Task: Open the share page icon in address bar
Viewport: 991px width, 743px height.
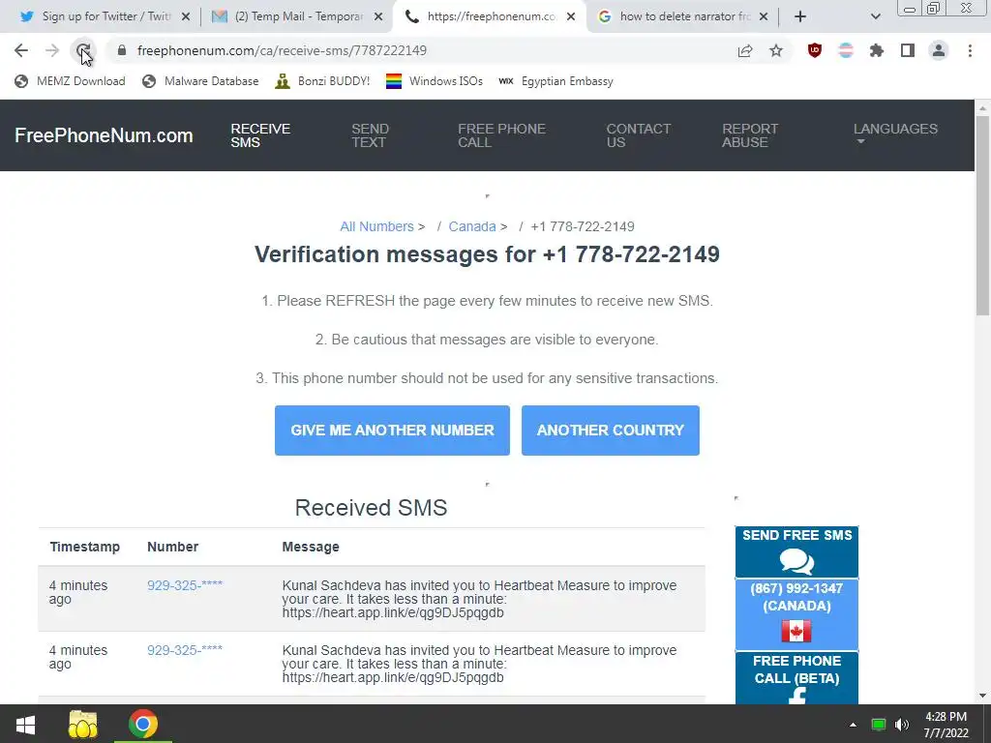Action: click(x=745, y=50)
